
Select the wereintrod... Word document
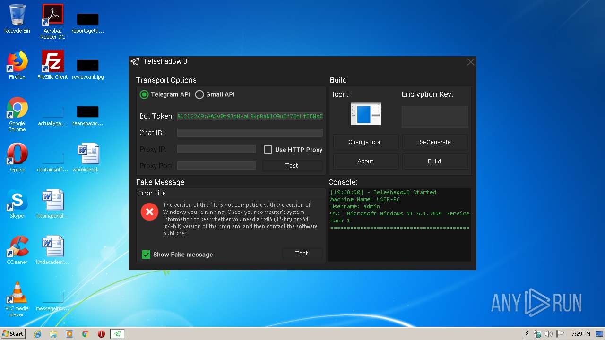[88, 158]
